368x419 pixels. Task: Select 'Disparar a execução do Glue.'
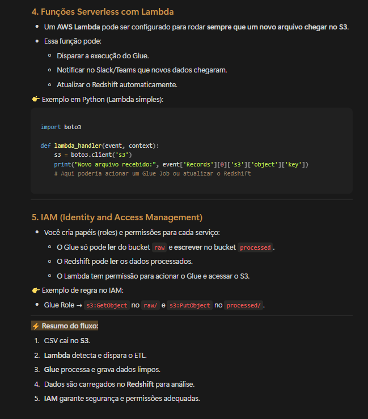pyautogui.click(x=103, y=56)
